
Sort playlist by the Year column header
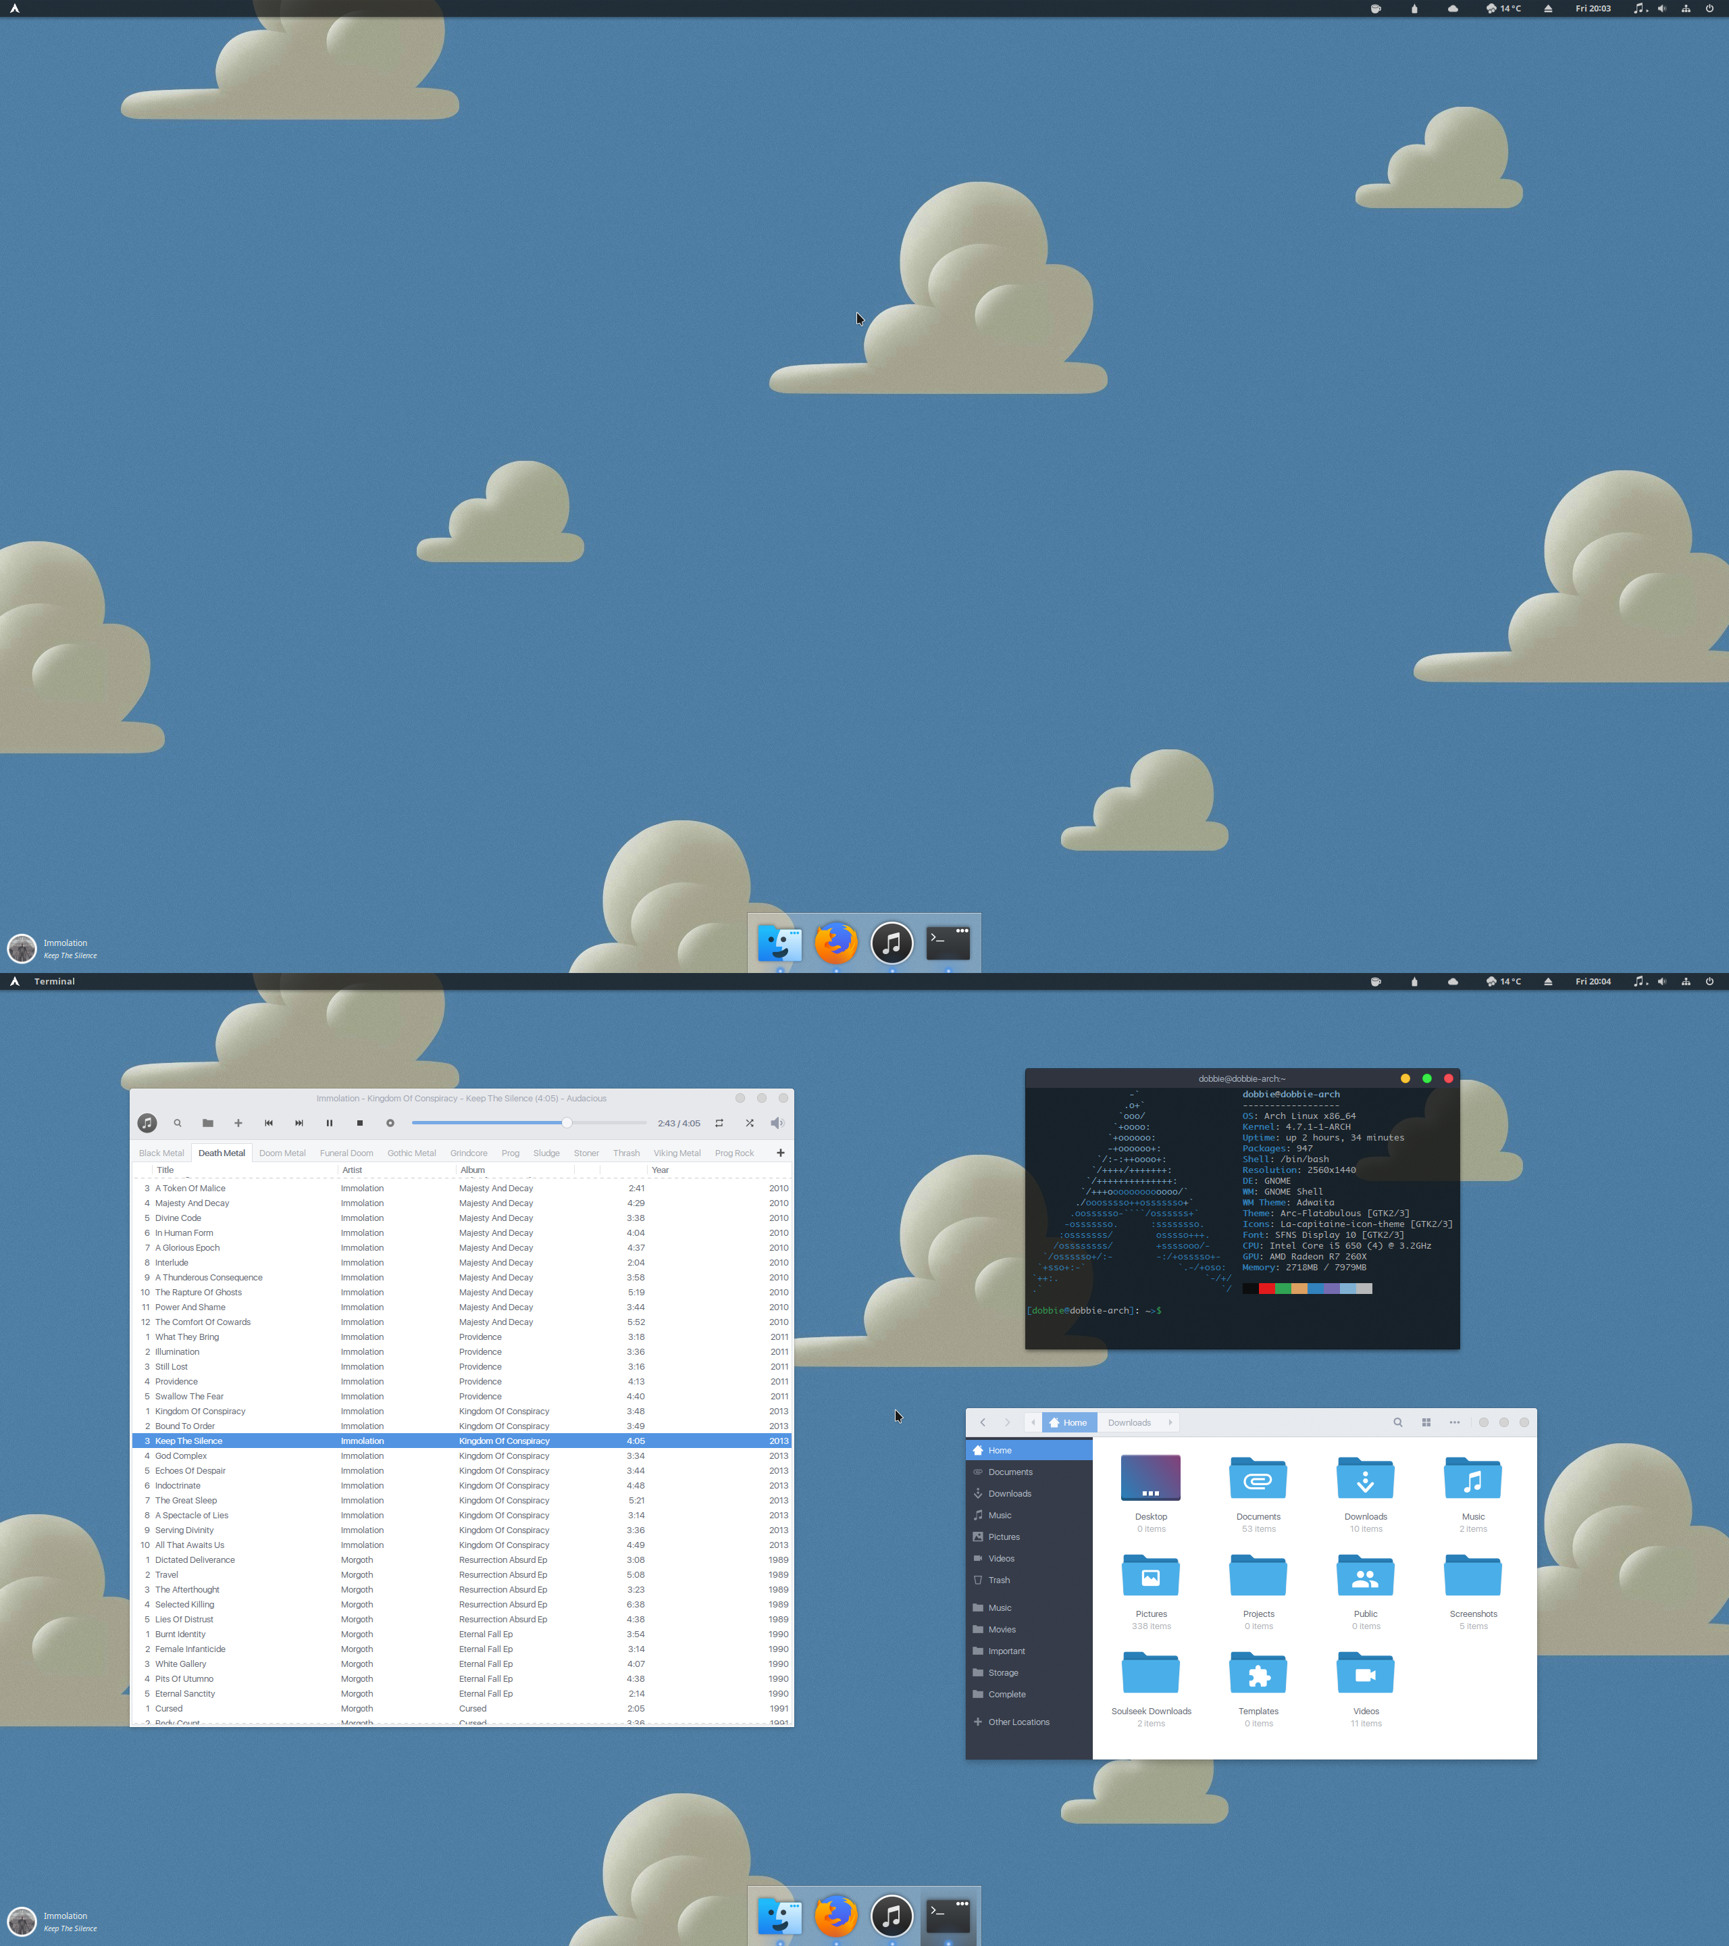[719, 1170]
